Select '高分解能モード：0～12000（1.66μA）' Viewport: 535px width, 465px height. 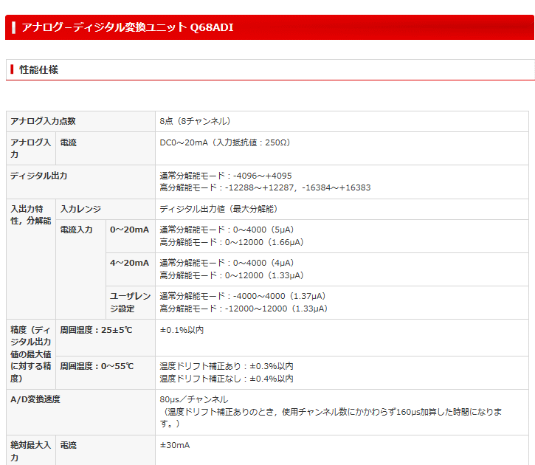(232, 242)
